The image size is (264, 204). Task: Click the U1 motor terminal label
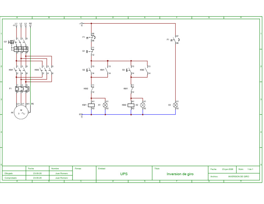tap(18, 104)
